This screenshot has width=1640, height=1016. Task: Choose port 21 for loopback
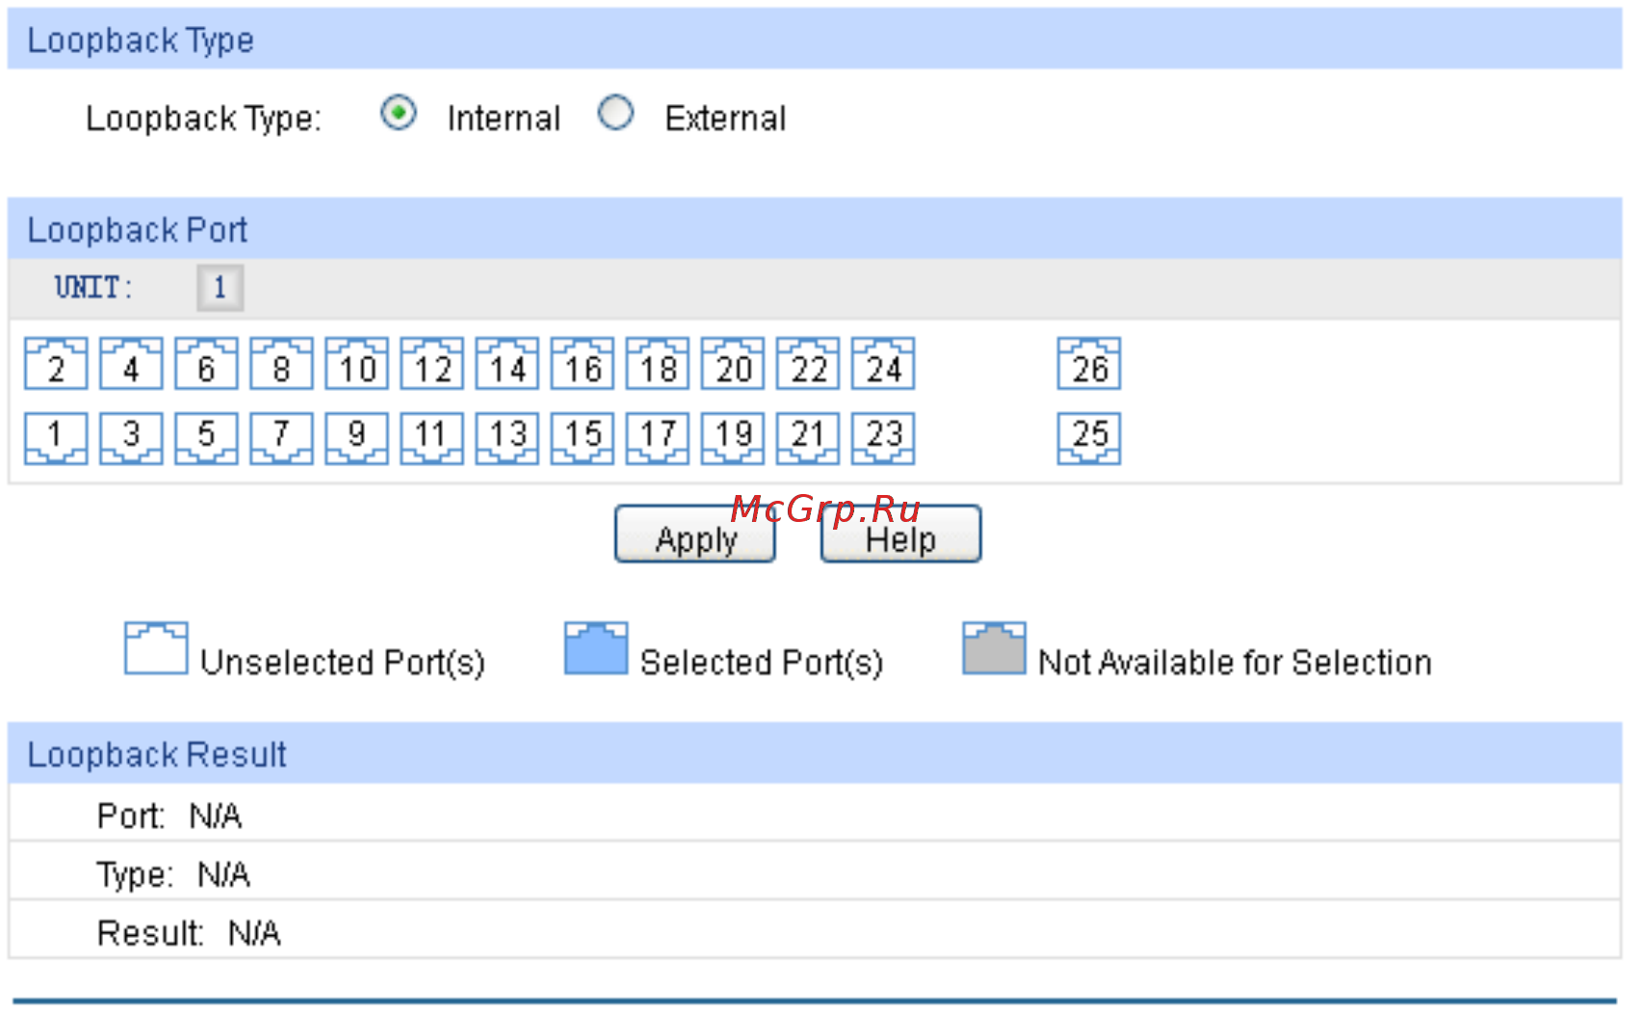click(x=807, y=438)
